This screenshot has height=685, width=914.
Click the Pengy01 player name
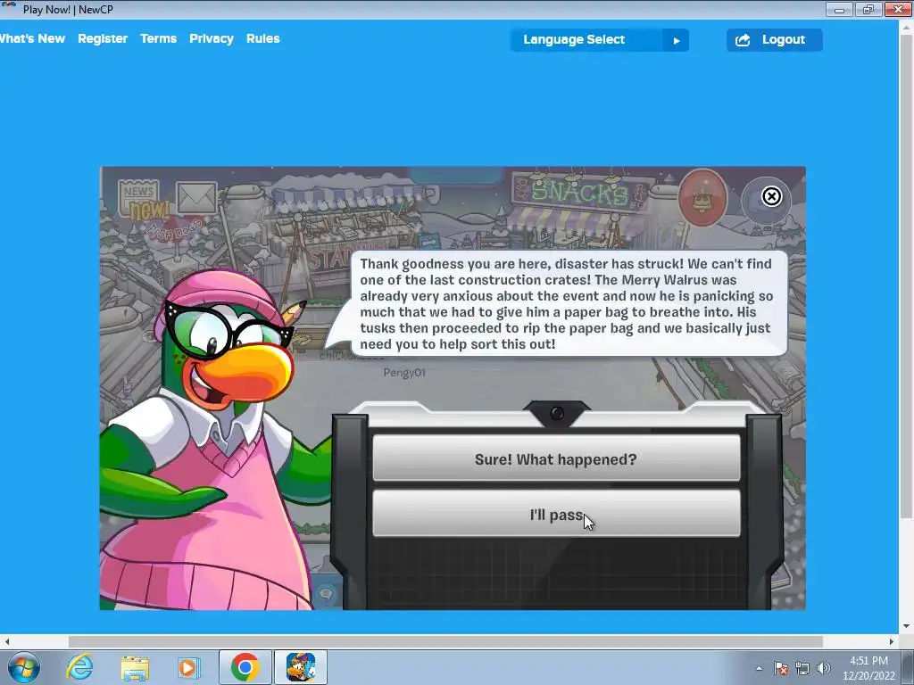pyautogui.click(x=404, y=373)
